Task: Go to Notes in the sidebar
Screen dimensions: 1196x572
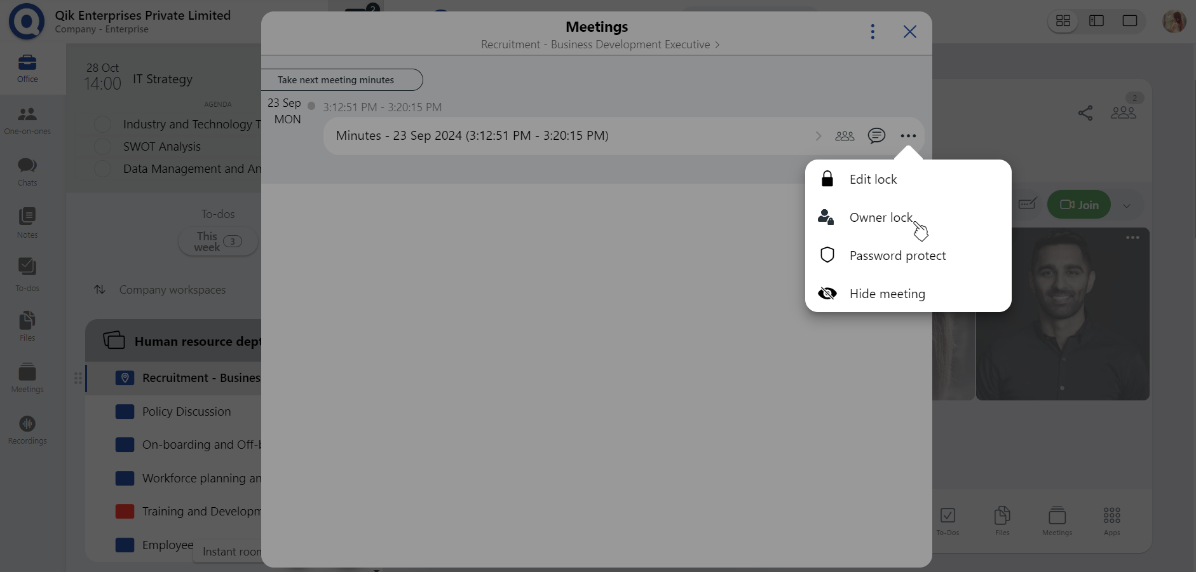Action: point(27,222)
